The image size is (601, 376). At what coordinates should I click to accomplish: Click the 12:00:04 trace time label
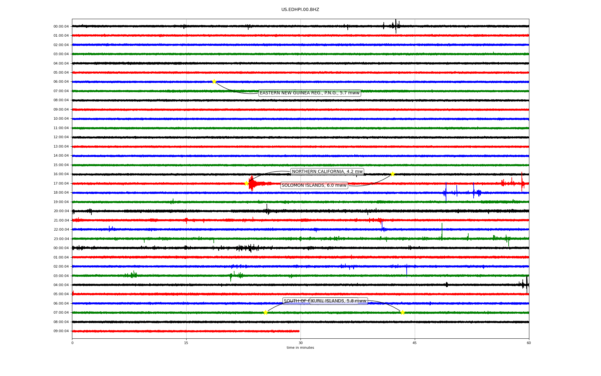coord(61,137)
